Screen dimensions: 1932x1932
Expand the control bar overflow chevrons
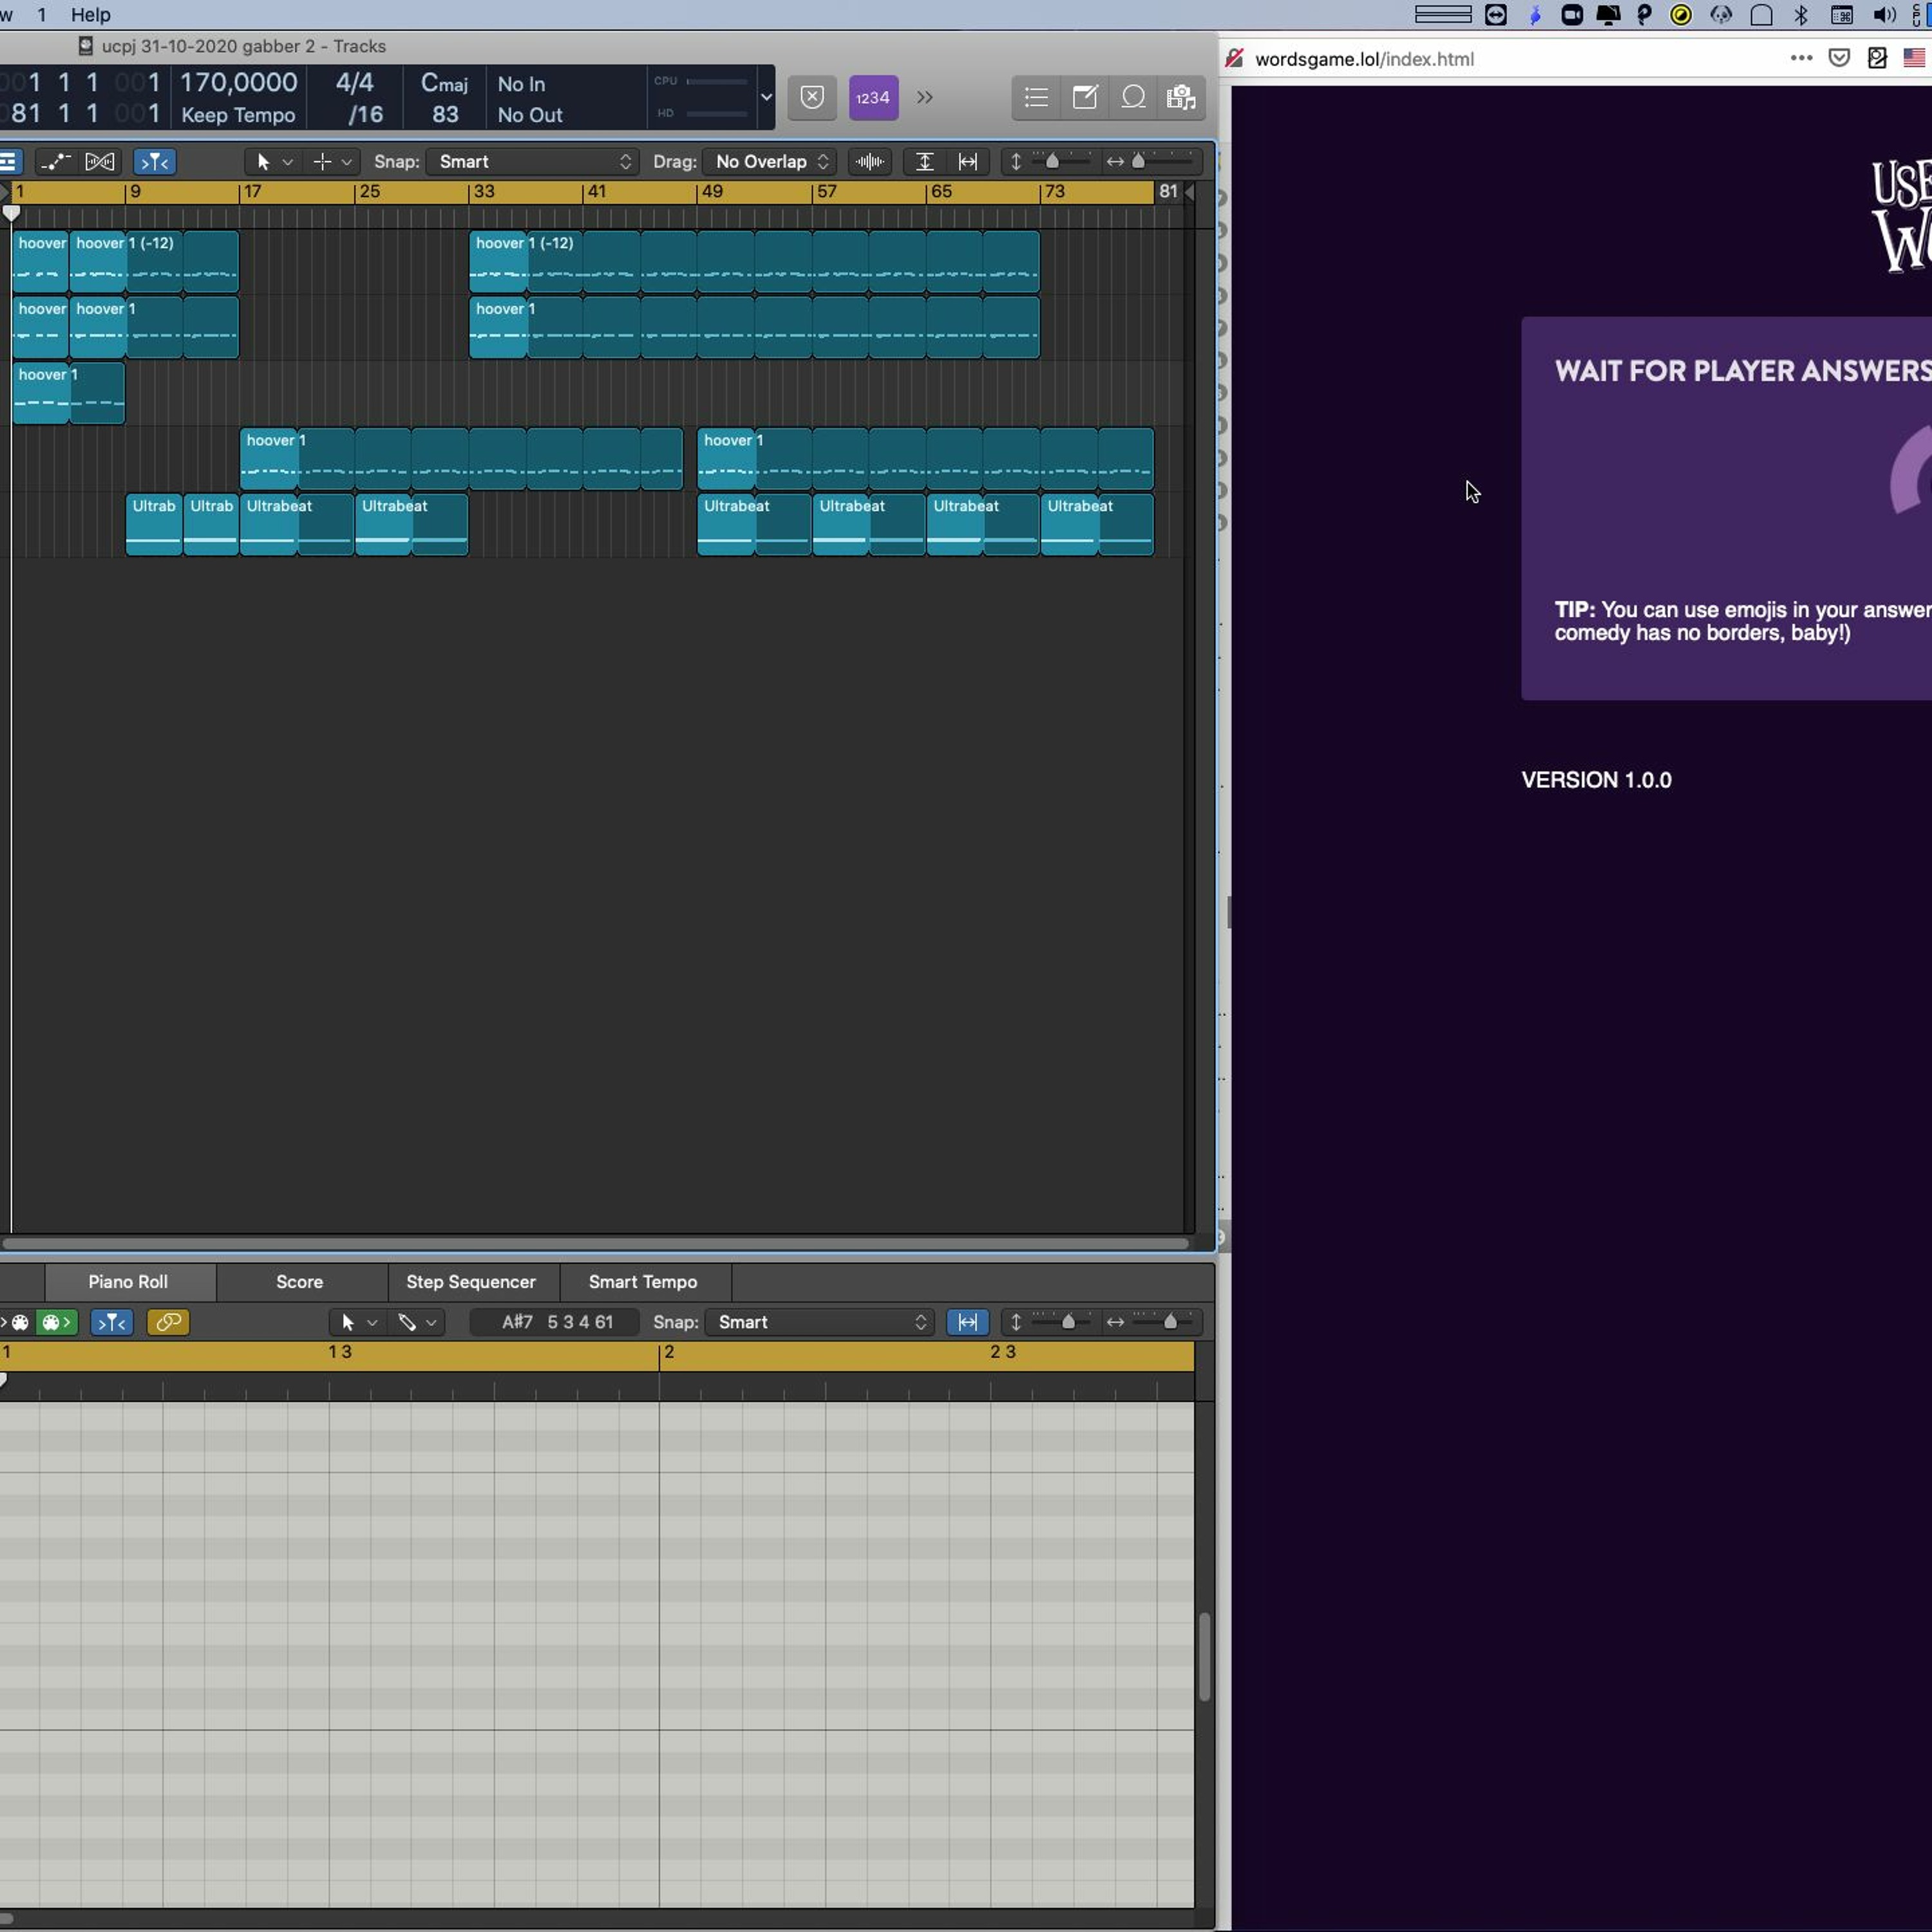925,97
